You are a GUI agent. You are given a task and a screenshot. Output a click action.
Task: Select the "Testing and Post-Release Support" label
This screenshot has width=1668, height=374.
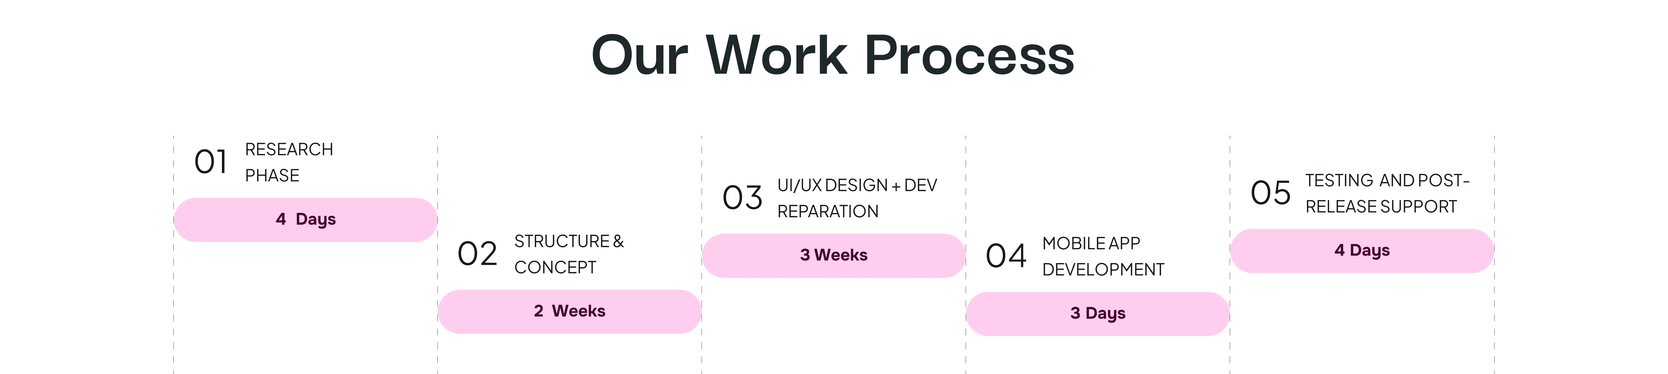pos(1387,193)
